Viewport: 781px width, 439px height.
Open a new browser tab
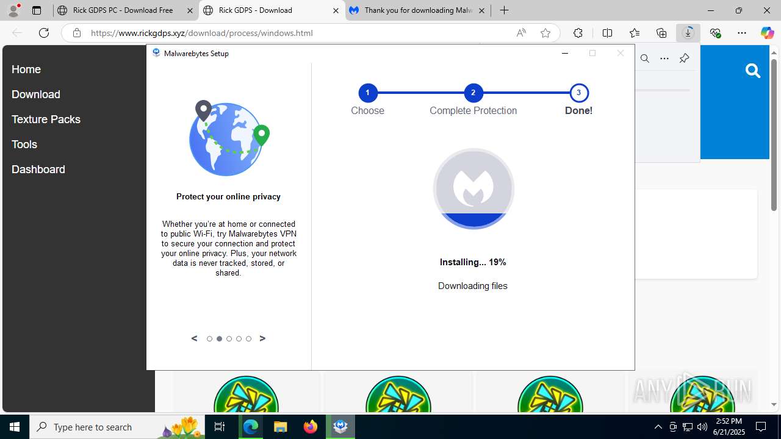coord(504,10)
